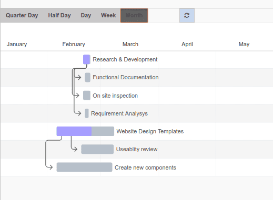Image resolution: width=273 pixels, height=200 pixels.
Task: Click the 'Useablity review' label
Action: pyautogui.click(x=137, y=149)
